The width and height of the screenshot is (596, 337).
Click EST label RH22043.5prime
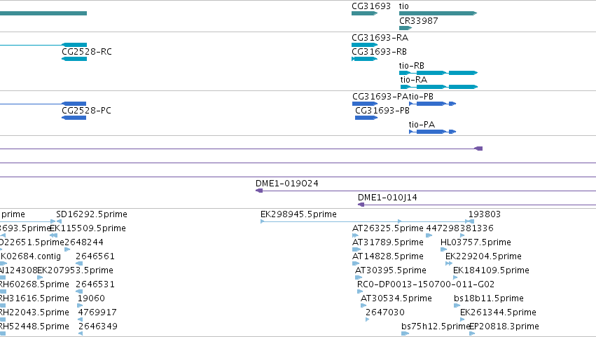pyautogui.click(x=34, y=312)
